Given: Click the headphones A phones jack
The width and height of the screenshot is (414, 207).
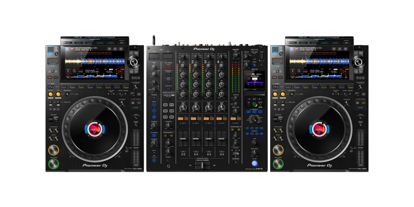Looking at the screenshot, I should pyautogui.click(x=168, y=166).
